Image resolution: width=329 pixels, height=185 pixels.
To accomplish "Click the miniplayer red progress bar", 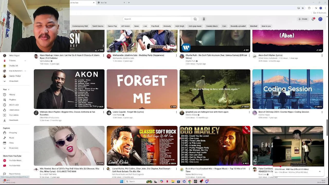I will (298, 166).
